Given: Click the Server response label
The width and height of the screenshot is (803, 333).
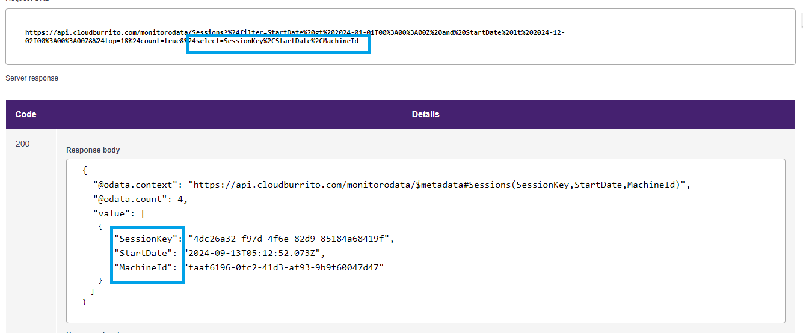Looking at the screenshot, I should point(32,78).
